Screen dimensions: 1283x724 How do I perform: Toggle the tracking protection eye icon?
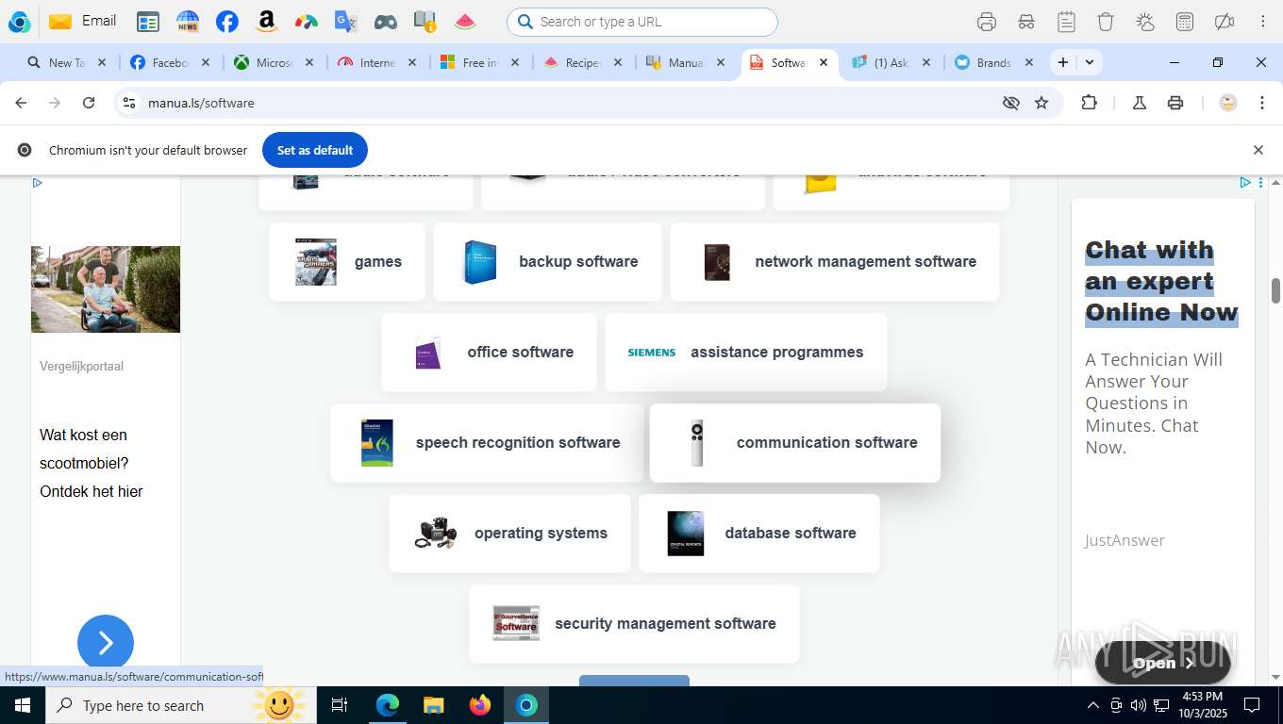[1011, 103]
